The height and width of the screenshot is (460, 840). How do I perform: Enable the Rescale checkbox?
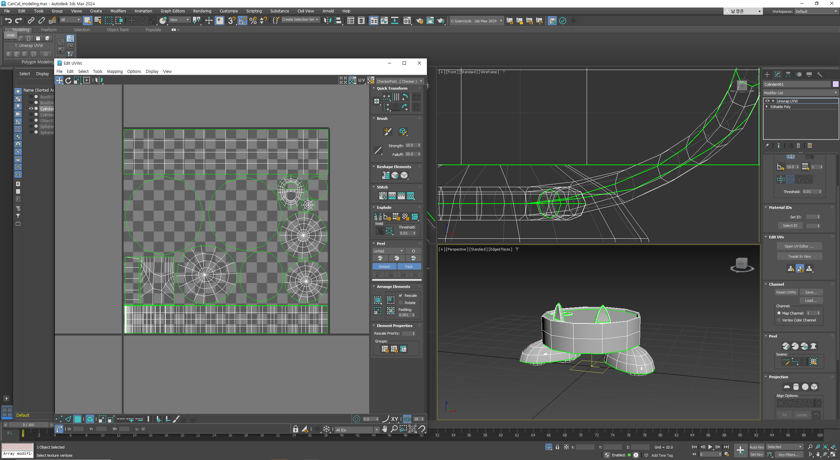tap(401, 296)
